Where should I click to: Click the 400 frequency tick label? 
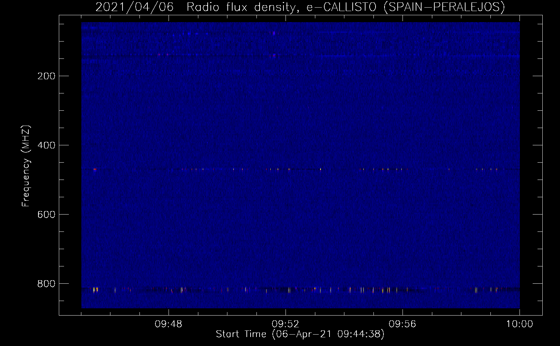pyautogui.click(x=46, y=145)
